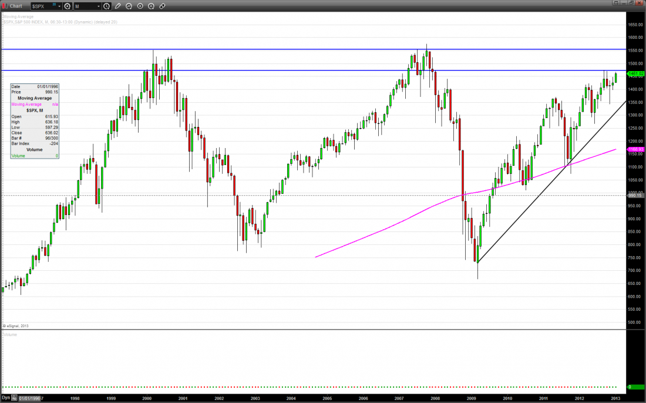The width and height of the screenshot is (646, 403).
Task: Click the small lock icon next to Dyn
Action: coord(15,398)
